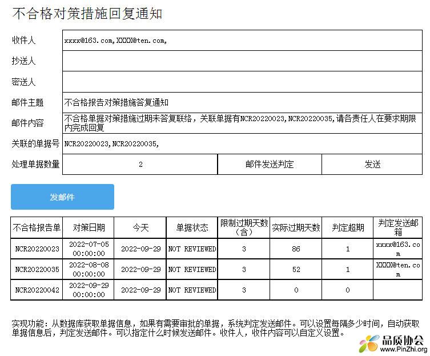Image resolution: width=430 pixels, height=356 pixels.
Task: Click the 判定发送邮箱 column header
Action: (398, 227)
